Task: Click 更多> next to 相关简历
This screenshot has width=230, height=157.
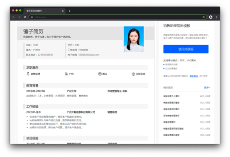Action: click(207, 87)
